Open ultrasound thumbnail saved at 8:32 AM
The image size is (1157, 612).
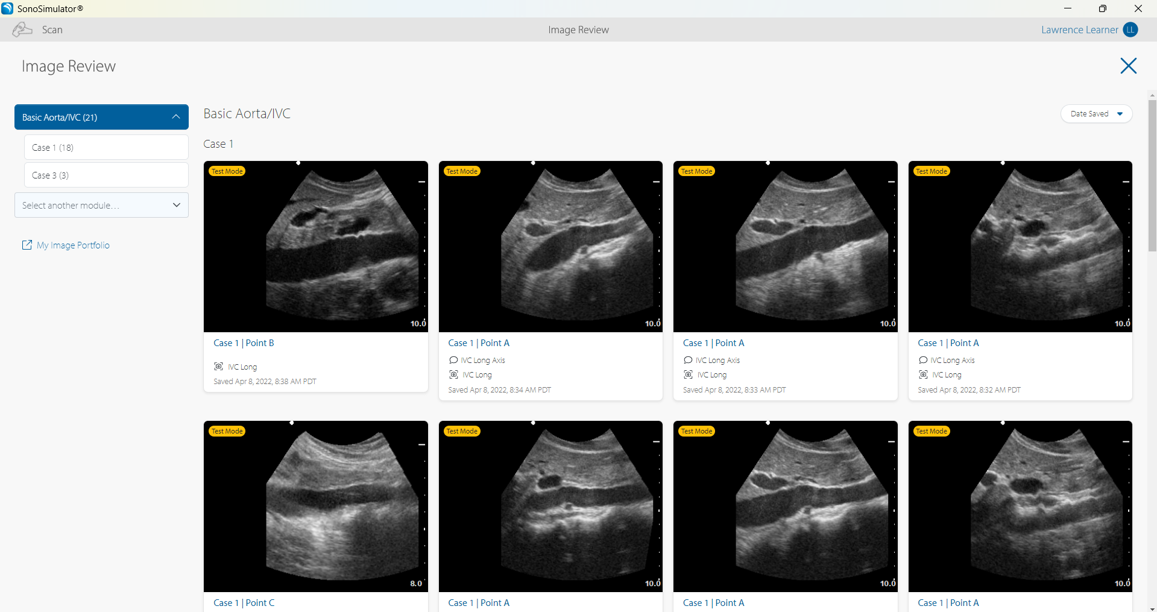[1020, 246]
